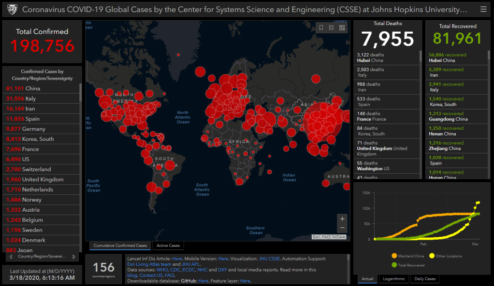The width and height of the screenshot is (494, 286).
Task: Open the basemap gallery grid icon
Action: point(342,28)
